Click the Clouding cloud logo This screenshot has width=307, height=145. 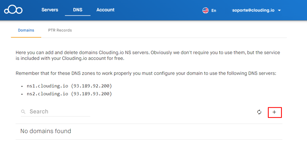coord(13,10)
